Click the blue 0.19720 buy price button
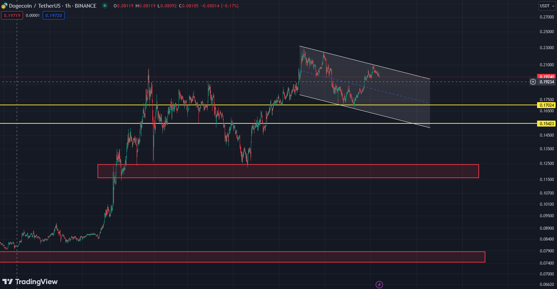Viewport: 557px width, 289px height. (53, 15)
